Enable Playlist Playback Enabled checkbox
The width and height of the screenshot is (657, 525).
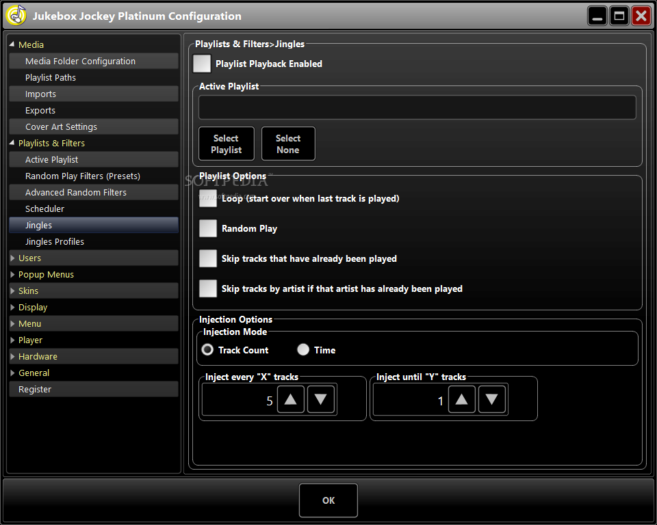click(202, 64)
